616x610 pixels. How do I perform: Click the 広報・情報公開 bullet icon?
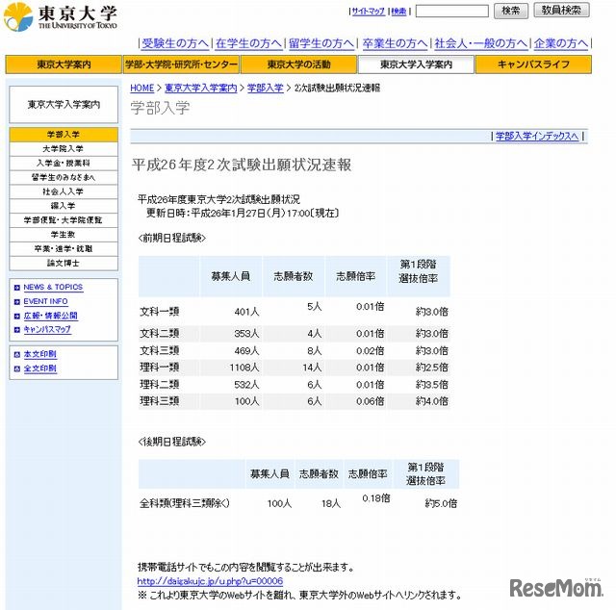coord(17,316)
